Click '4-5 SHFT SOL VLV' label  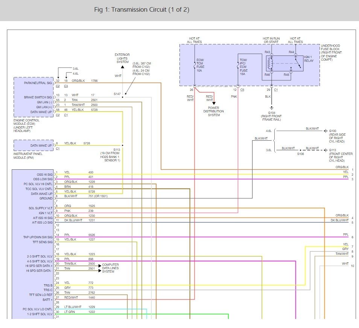pos(40,261)
